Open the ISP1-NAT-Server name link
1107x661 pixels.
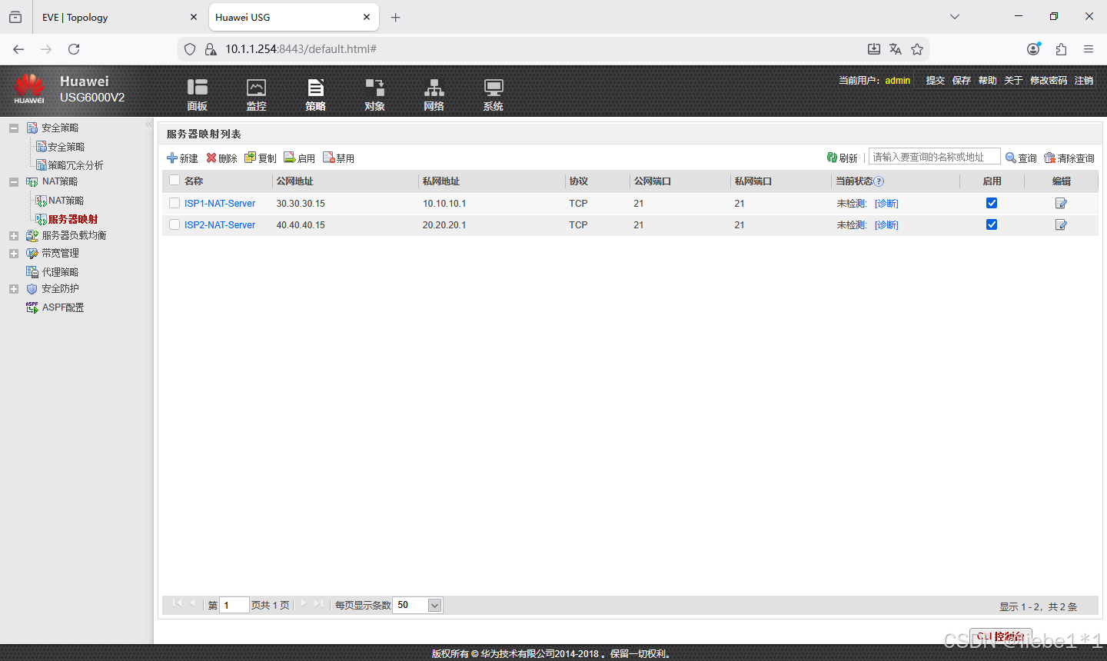click(220, 204)
